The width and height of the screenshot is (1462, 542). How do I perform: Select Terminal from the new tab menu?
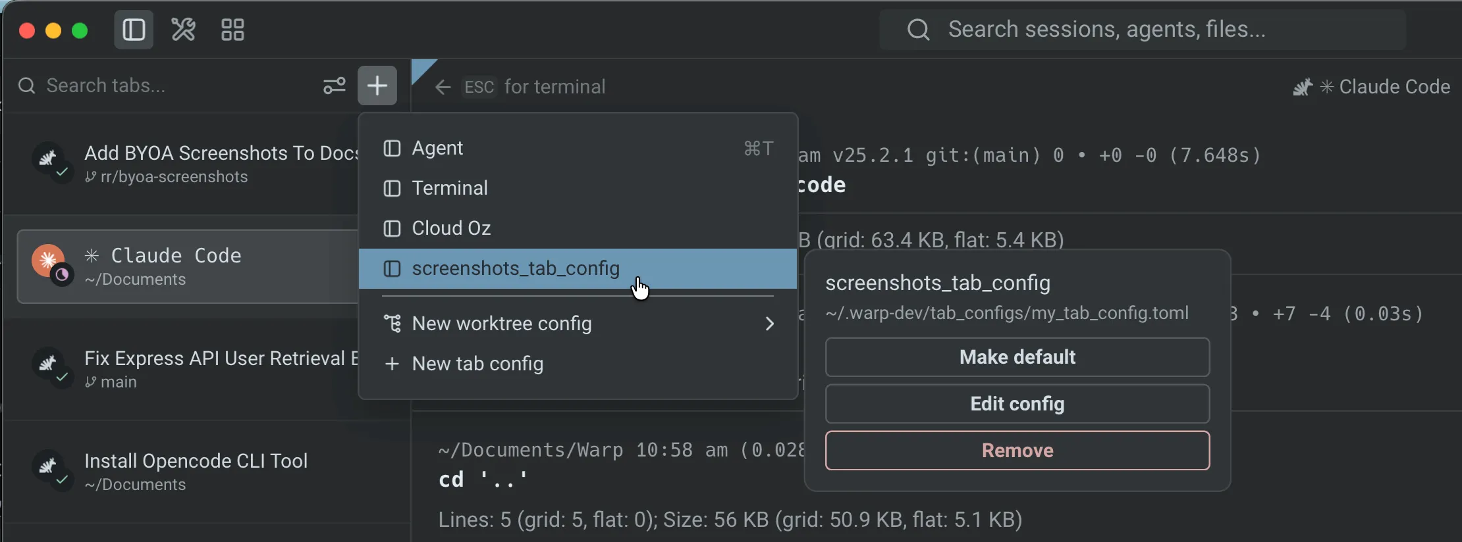coord(578,188)
